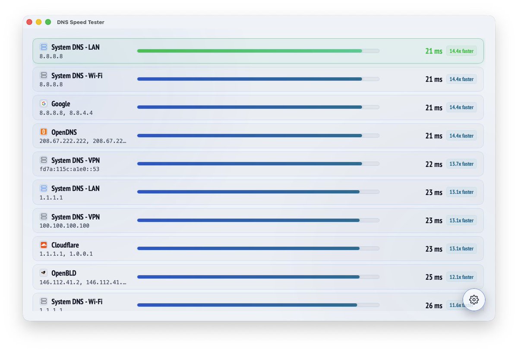Click server icon of VPN 100.100.100.100 row
The image size is (518, 351).
(x=44, y=217)
